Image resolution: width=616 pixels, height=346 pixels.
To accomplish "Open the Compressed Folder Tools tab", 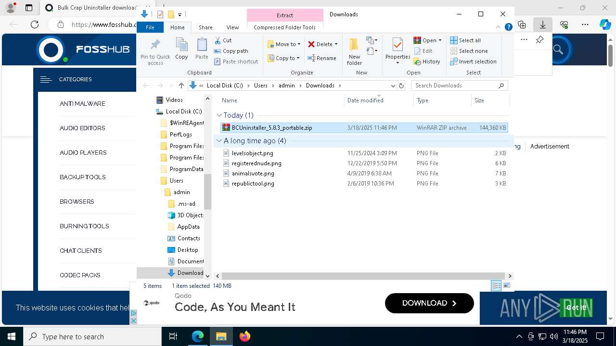I will (x=285, y=27).
